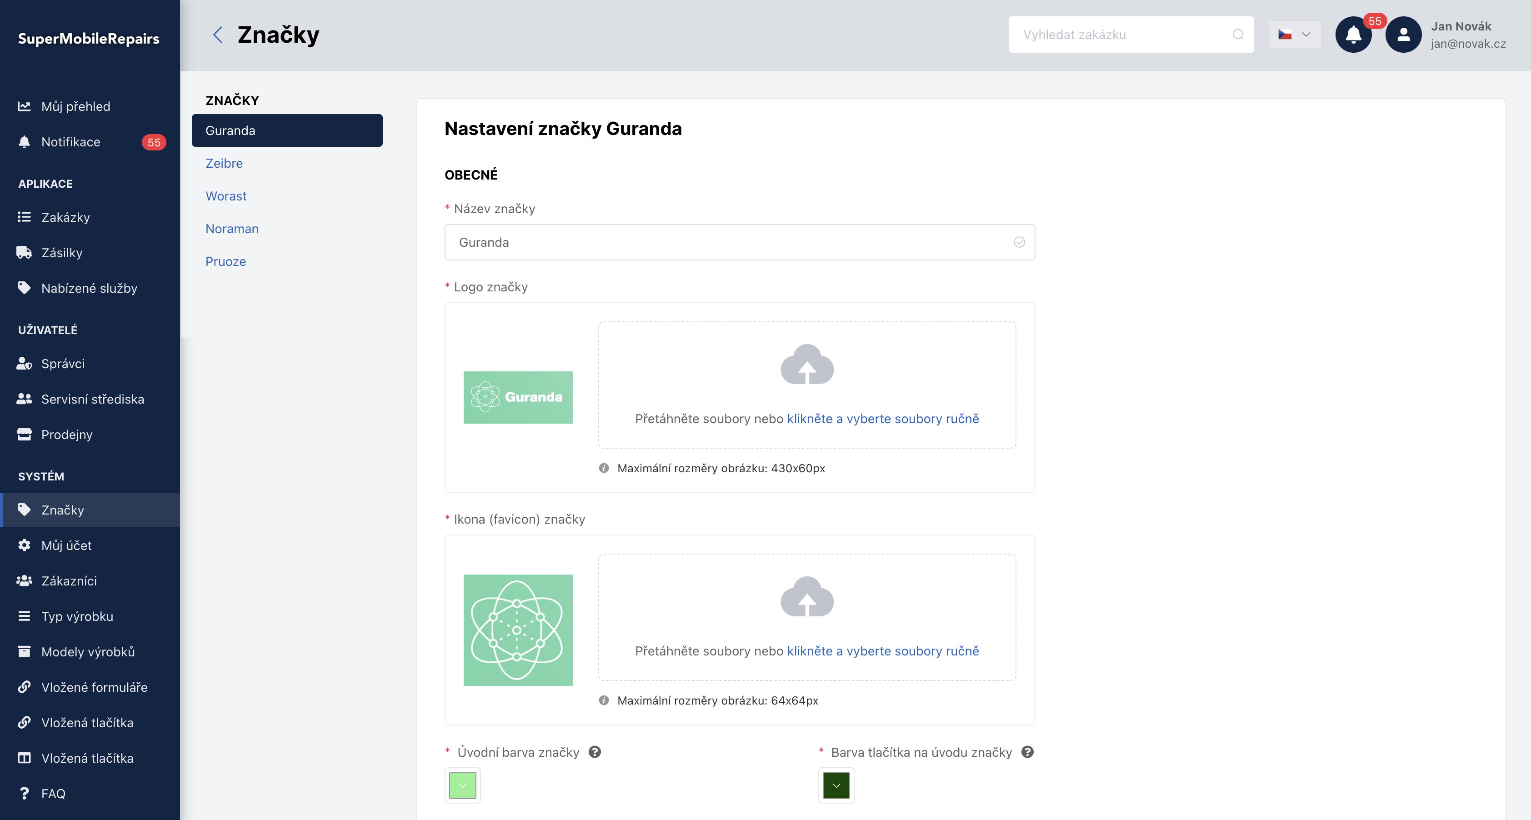Select the Worast brand
This screenshot has height=820, width=1531.
tap(226, 195)
